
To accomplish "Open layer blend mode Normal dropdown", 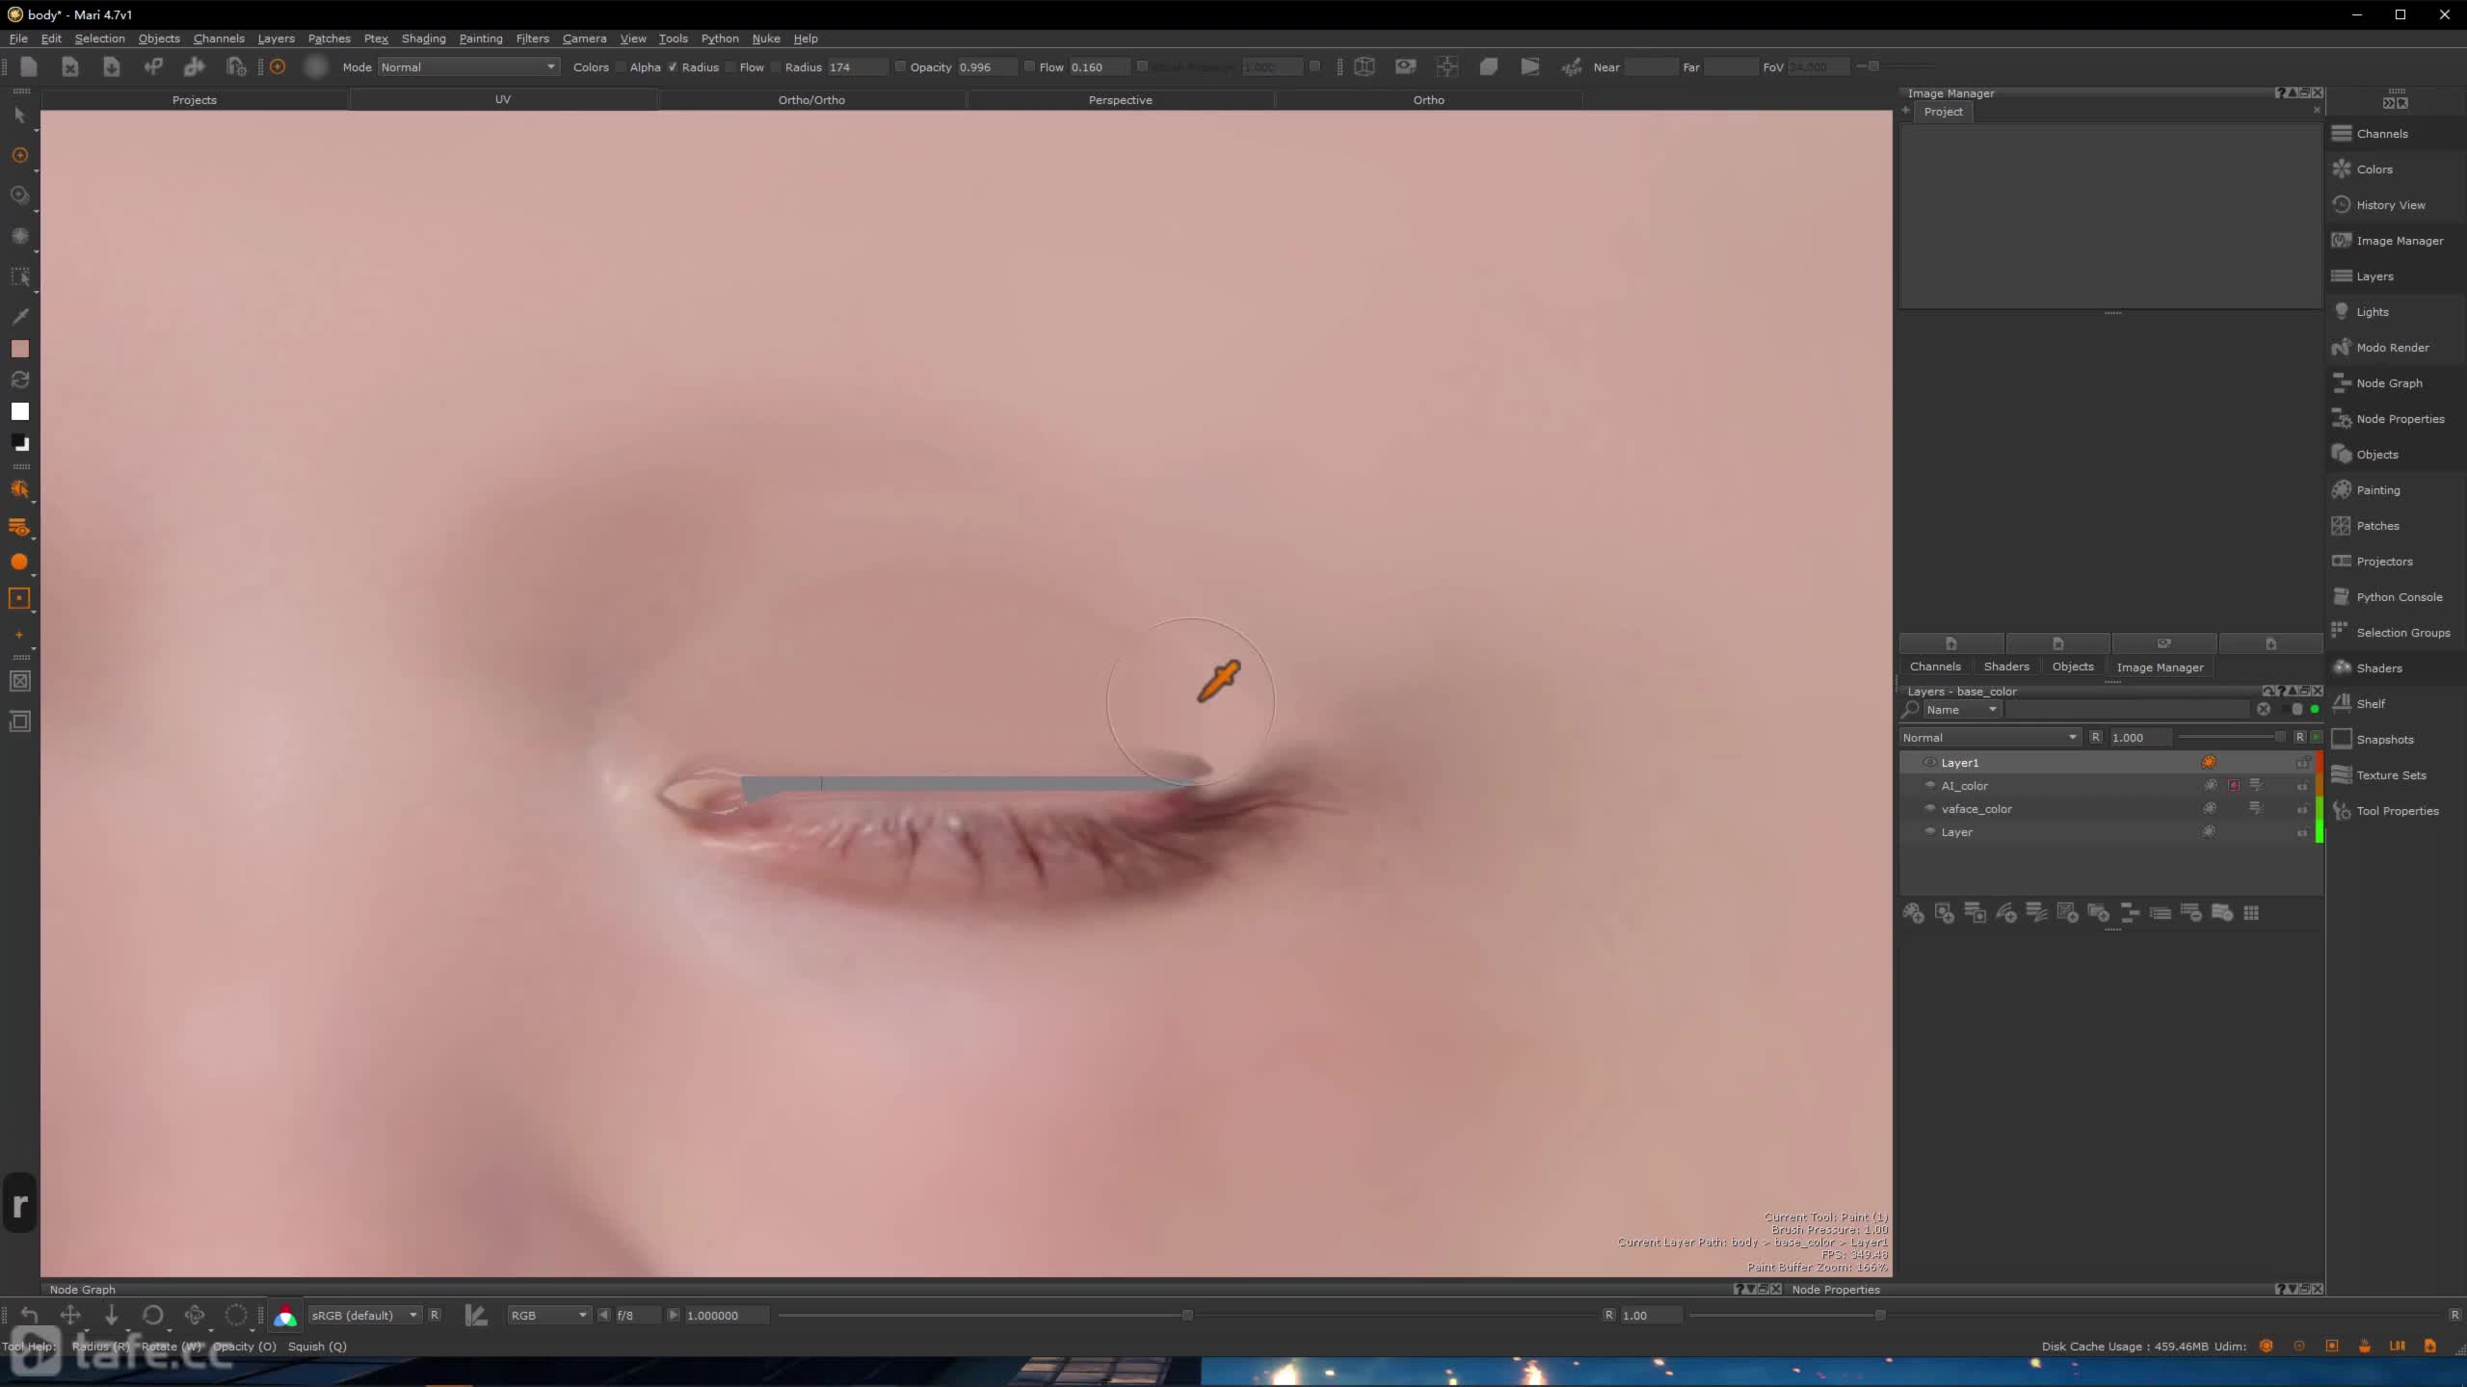I will [1989, 737].
